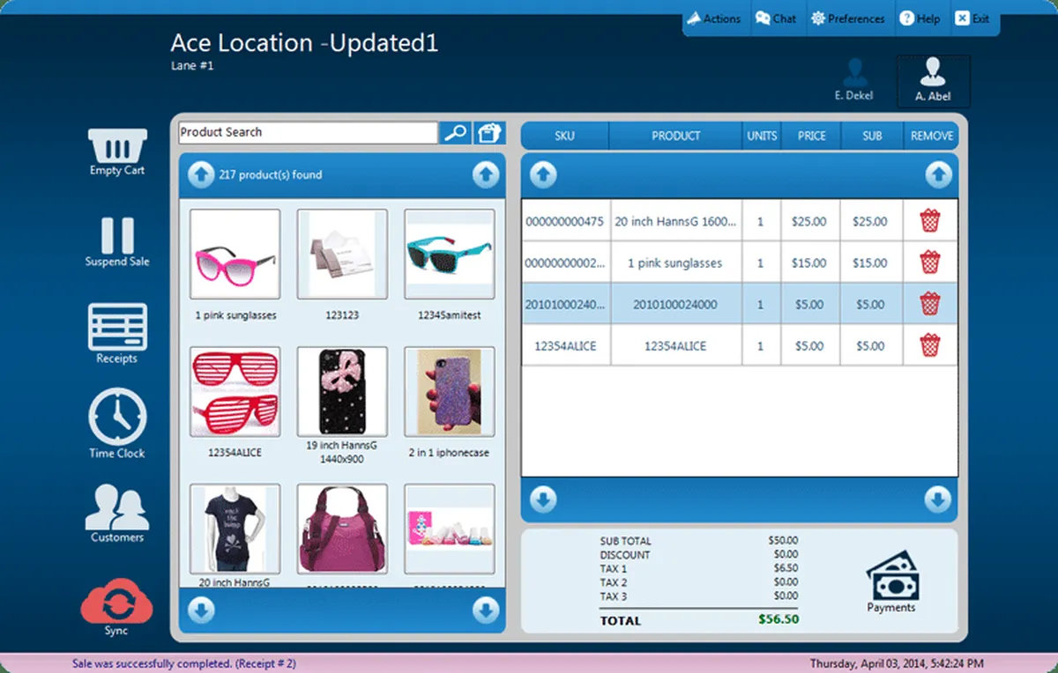Open Payments with the cash icon
Screen dimensions: 1058x673
tap(891, 575)
